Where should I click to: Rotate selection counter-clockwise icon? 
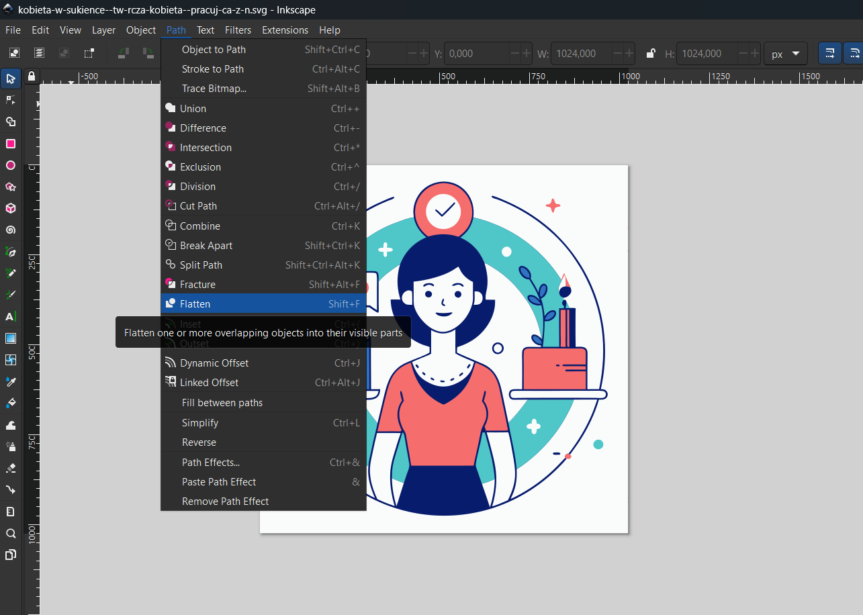click(x=124, y=53)
